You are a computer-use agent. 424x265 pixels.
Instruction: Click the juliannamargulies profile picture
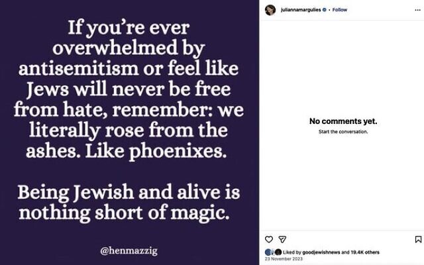(x=270, y=10)
